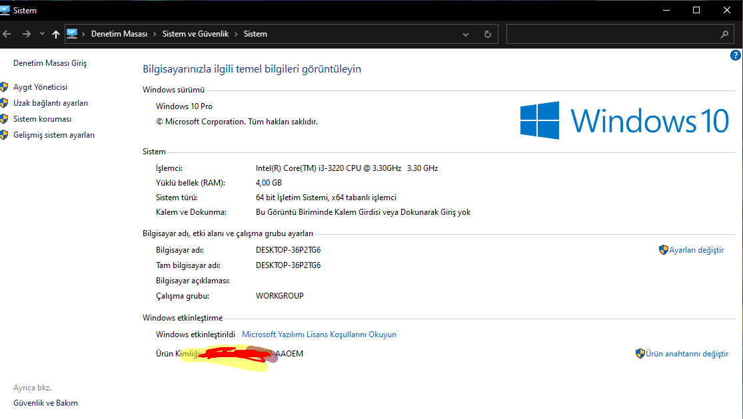Select Sistem ve Güvenlik breadcrumb
The height and width of the screenshot is (419, 743).
tap(195, 34)
